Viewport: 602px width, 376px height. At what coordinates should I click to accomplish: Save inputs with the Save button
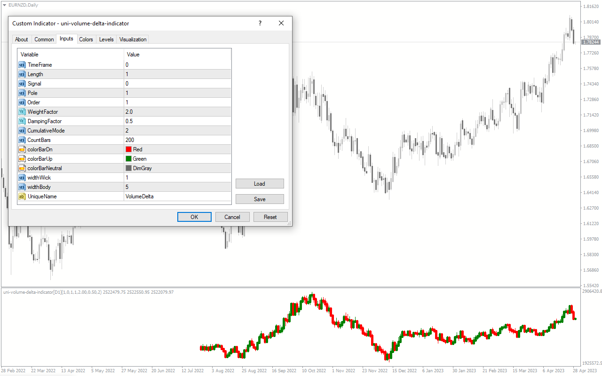[260, 199]
